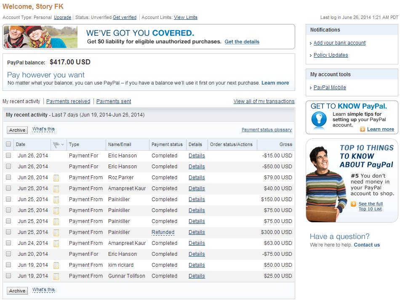This screenshot has height=300, width=400.
Task: Select the Painkiller $300.00 refunded row checkbox
Action: click(8, 232)
